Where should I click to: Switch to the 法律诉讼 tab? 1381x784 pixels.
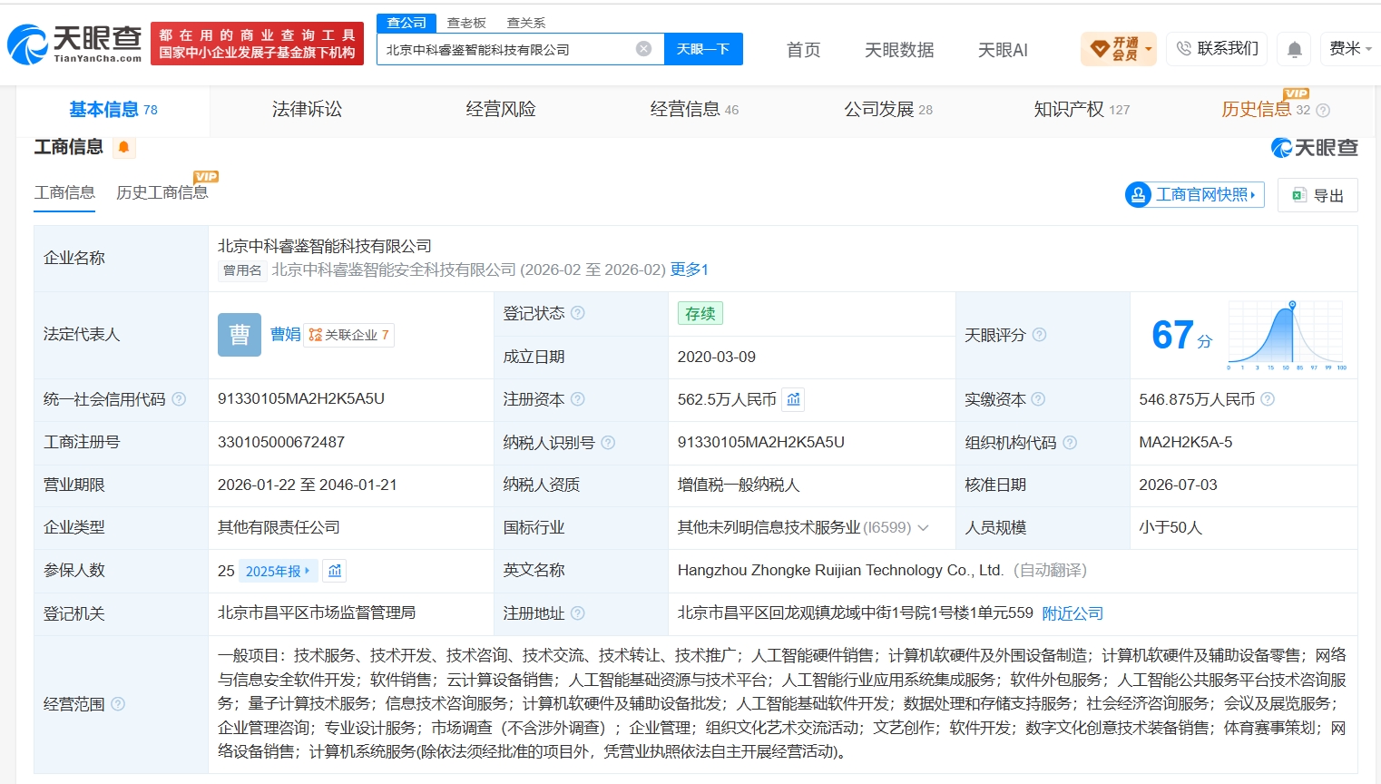tap(307, 110)
